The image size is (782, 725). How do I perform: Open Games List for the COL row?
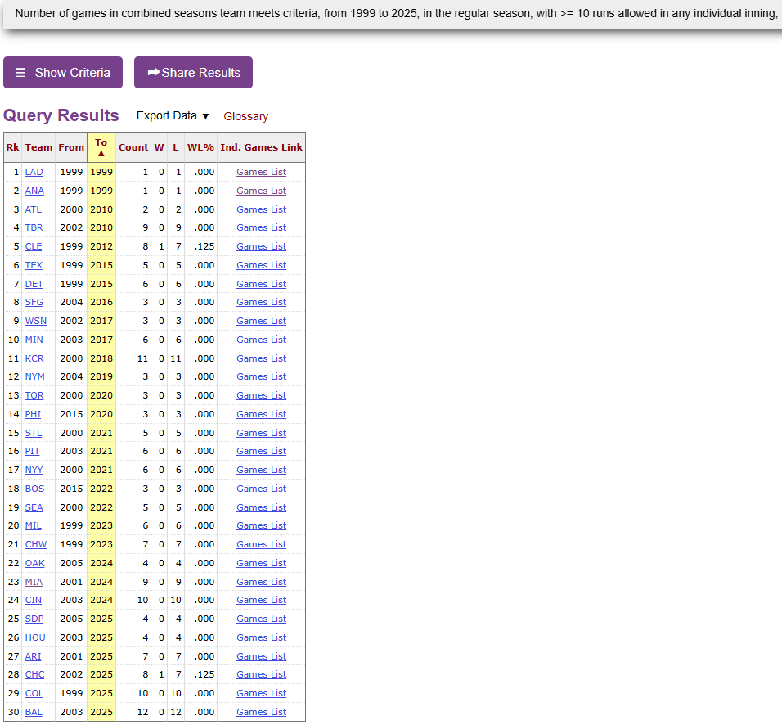[261, 694]
